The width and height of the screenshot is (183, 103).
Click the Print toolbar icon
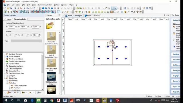pyautogui.click(x=15, y=8)
